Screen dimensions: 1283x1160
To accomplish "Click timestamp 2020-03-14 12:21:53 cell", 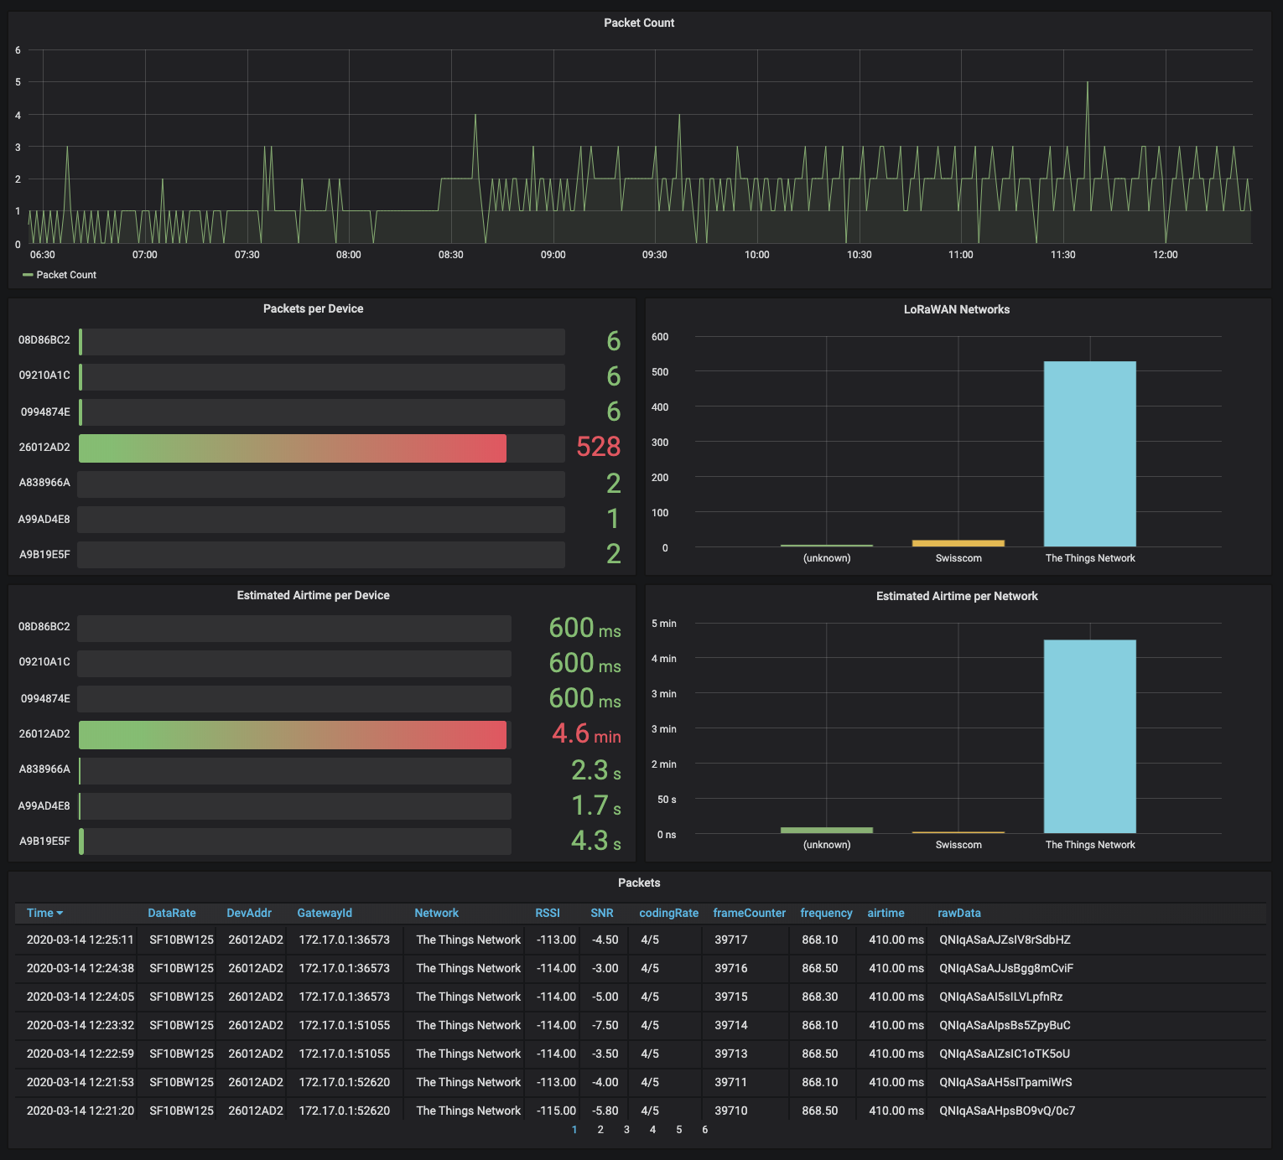I will coord(80,1082).
